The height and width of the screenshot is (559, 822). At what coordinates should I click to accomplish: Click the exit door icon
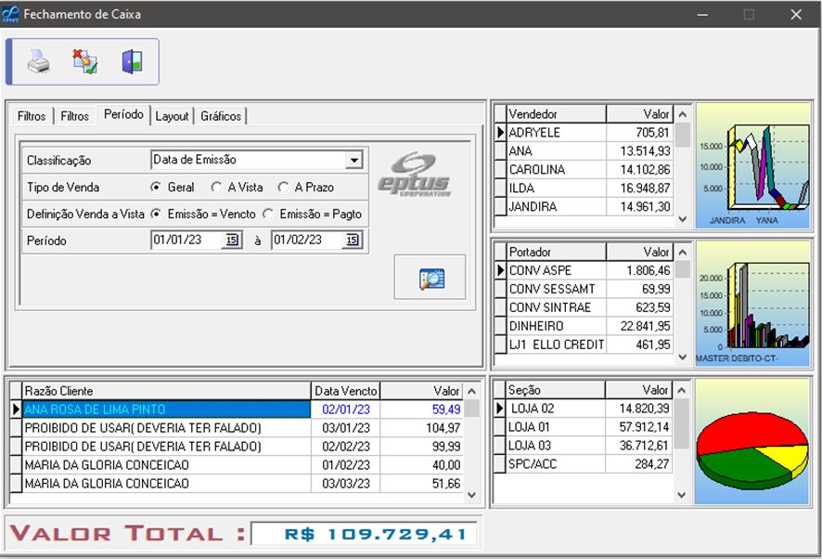pos(132,62)
